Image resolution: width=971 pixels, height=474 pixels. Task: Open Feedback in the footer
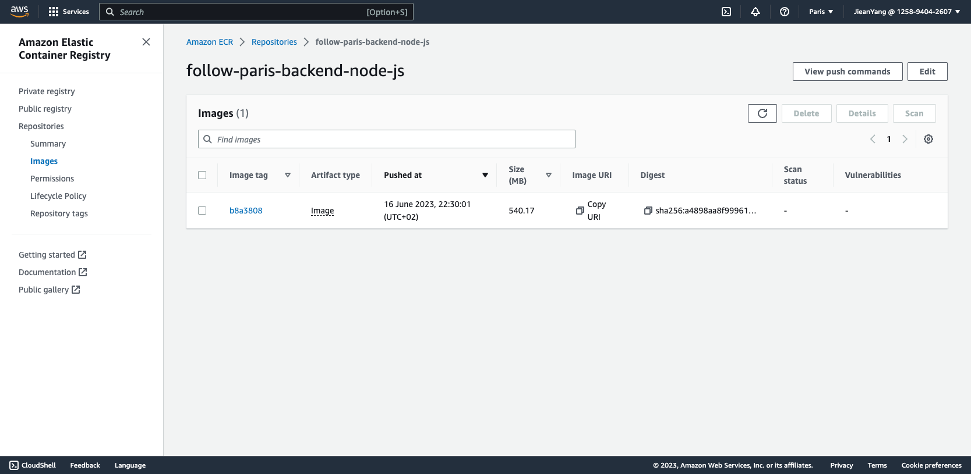click(x=85, y=465)
